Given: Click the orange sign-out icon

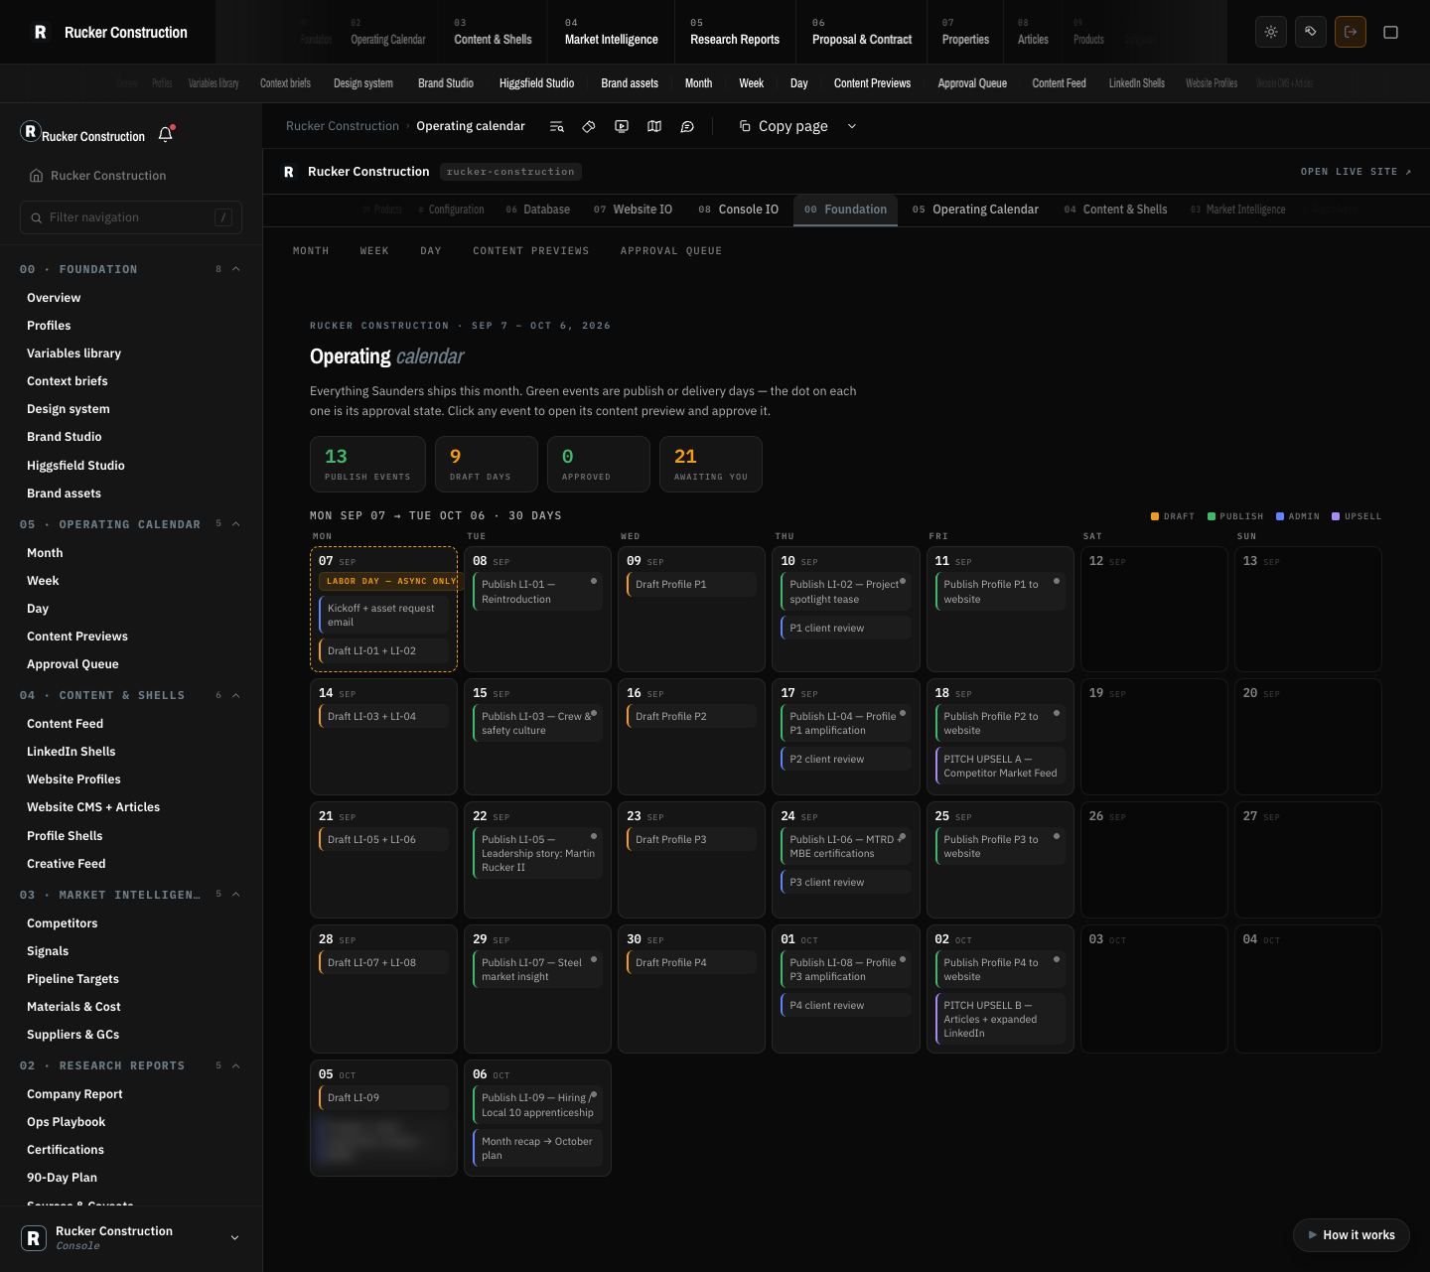Looking at the screenshot, I should click(1351, 32).
